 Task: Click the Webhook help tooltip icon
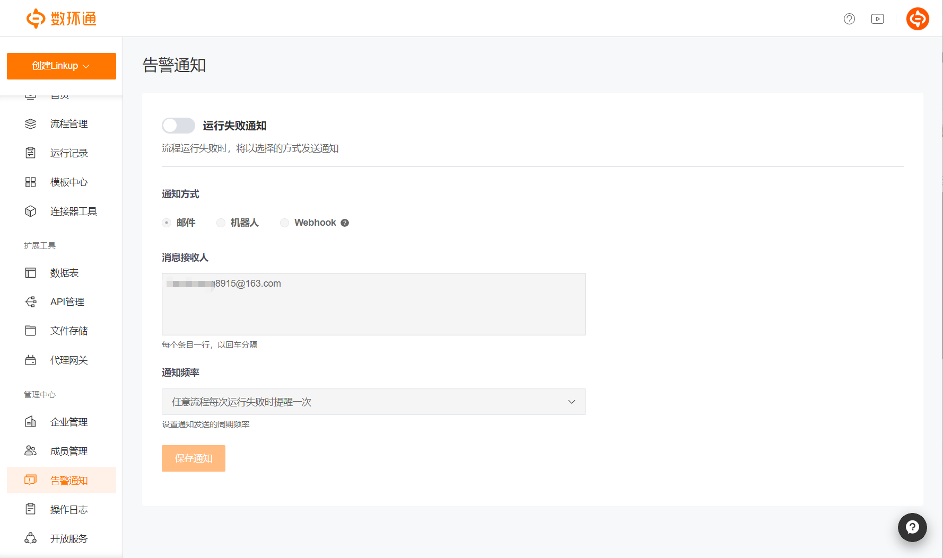point(345,223)
